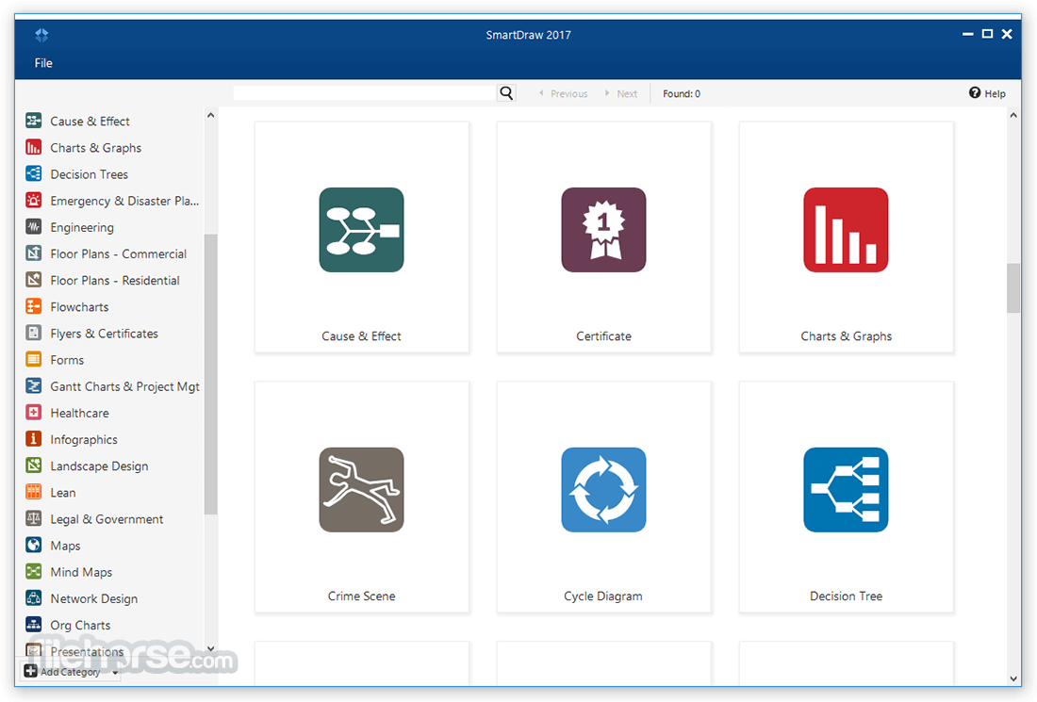This screenshot has height=702, width=1037.
Task: Click sidebar scroll up arrow
Action: point(211,116)
